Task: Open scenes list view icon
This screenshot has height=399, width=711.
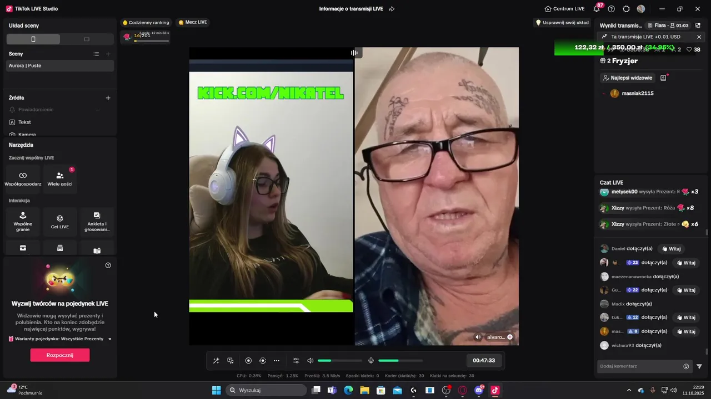Action: coord(96,54)
